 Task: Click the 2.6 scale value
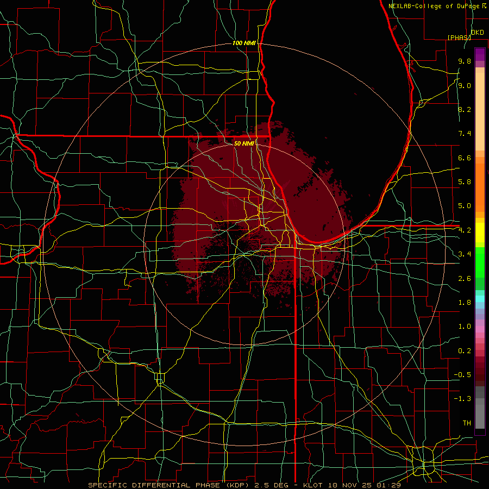(x=465, y=279)
